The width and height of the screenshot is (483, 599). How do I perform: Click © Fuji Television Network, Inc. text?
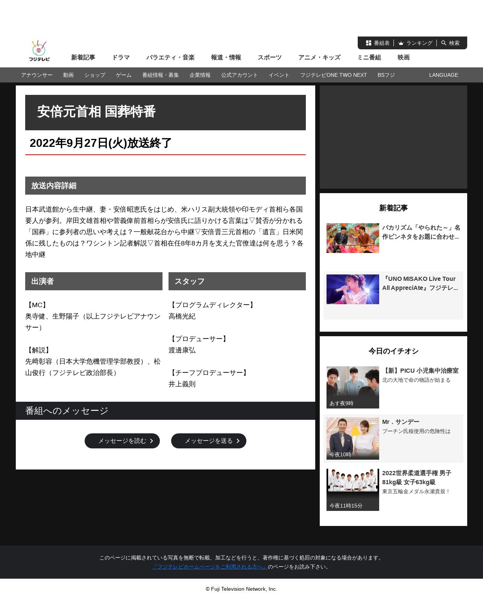(241, 589)
